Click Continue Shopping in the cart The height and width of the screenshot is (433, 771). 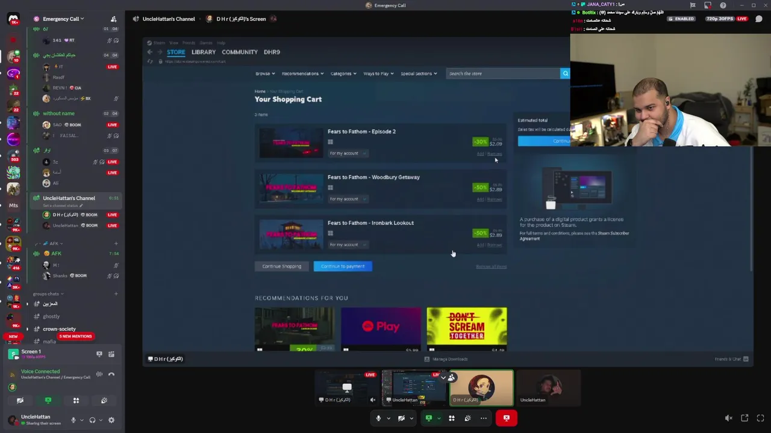pyautogui.click(x=282, y=266)
